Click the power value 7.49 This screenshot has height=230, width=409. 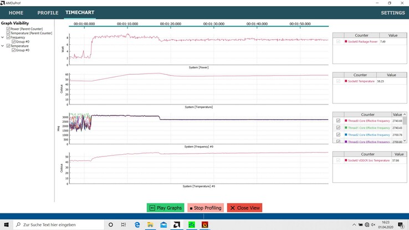click(x=382, y=41)
